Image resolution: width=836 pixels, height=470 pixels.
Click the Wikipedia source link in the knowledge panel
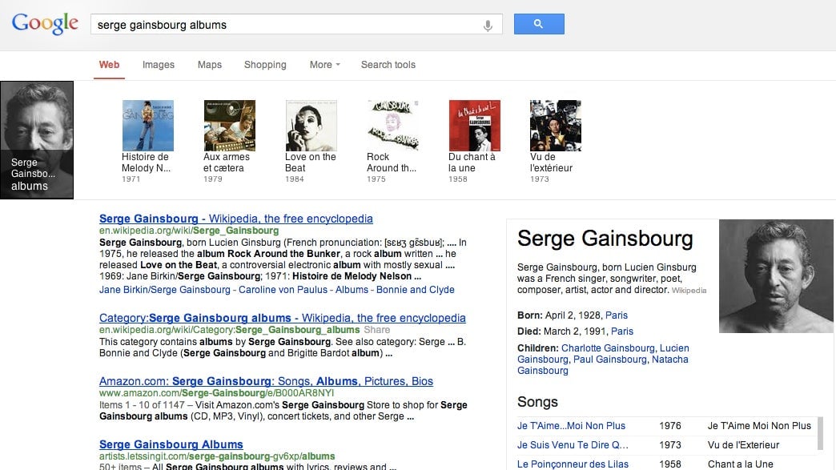(x=689, y=291)
